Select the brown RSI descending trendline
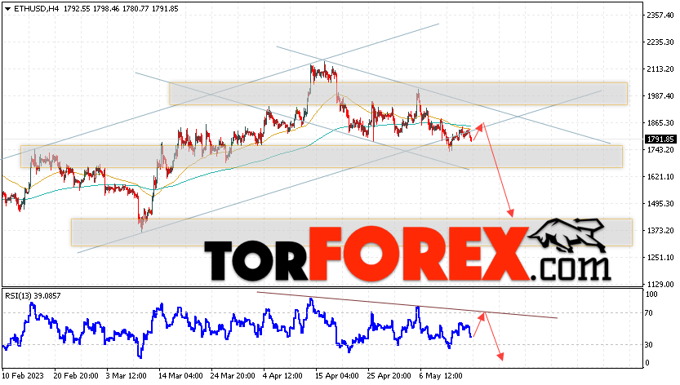680x385 pixels. pyautogui.click(x=407, y=305)
